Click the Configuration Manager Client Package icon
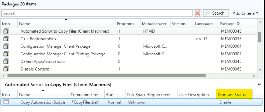The image size is (265, 112). (x=6, y=46)
